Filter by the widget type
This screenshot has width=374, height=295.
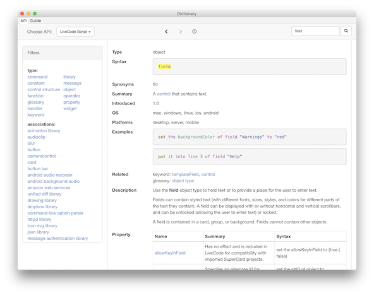[x=70, y=108]
